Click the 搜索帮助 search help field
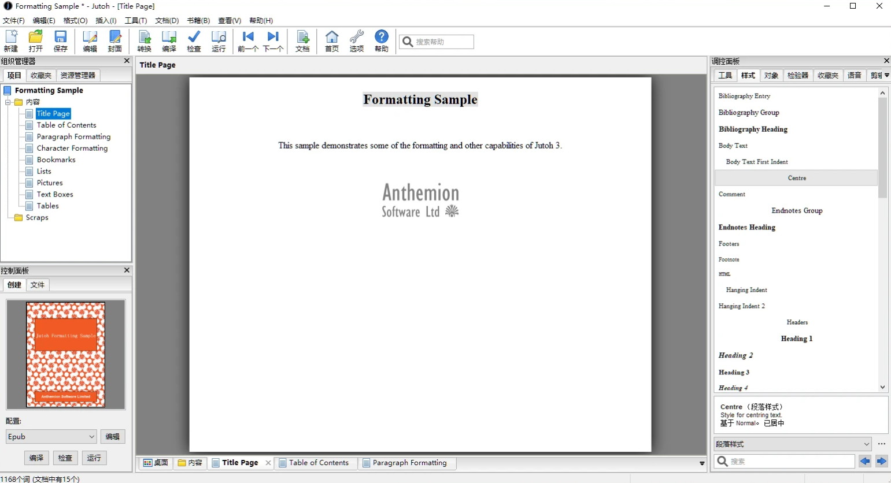The height and width of the screenshot is (483, 891). [x=437, y=42]
